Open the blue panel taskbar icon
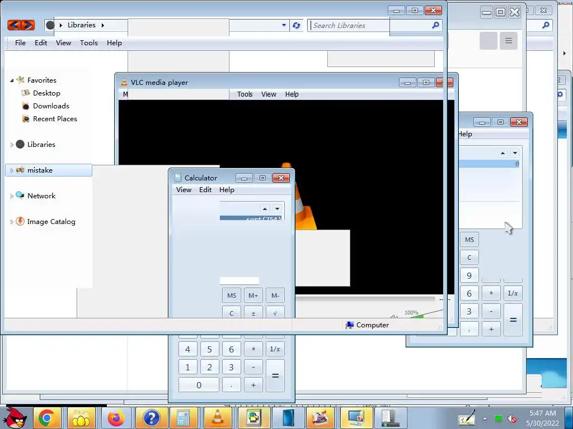The width and height of the screenshot is (573, 429). pos(288,418)
